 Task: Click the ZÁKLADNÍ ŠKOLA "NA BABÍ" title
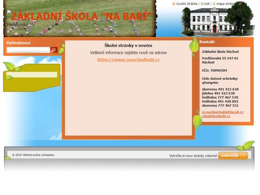[x=81, y=16]
